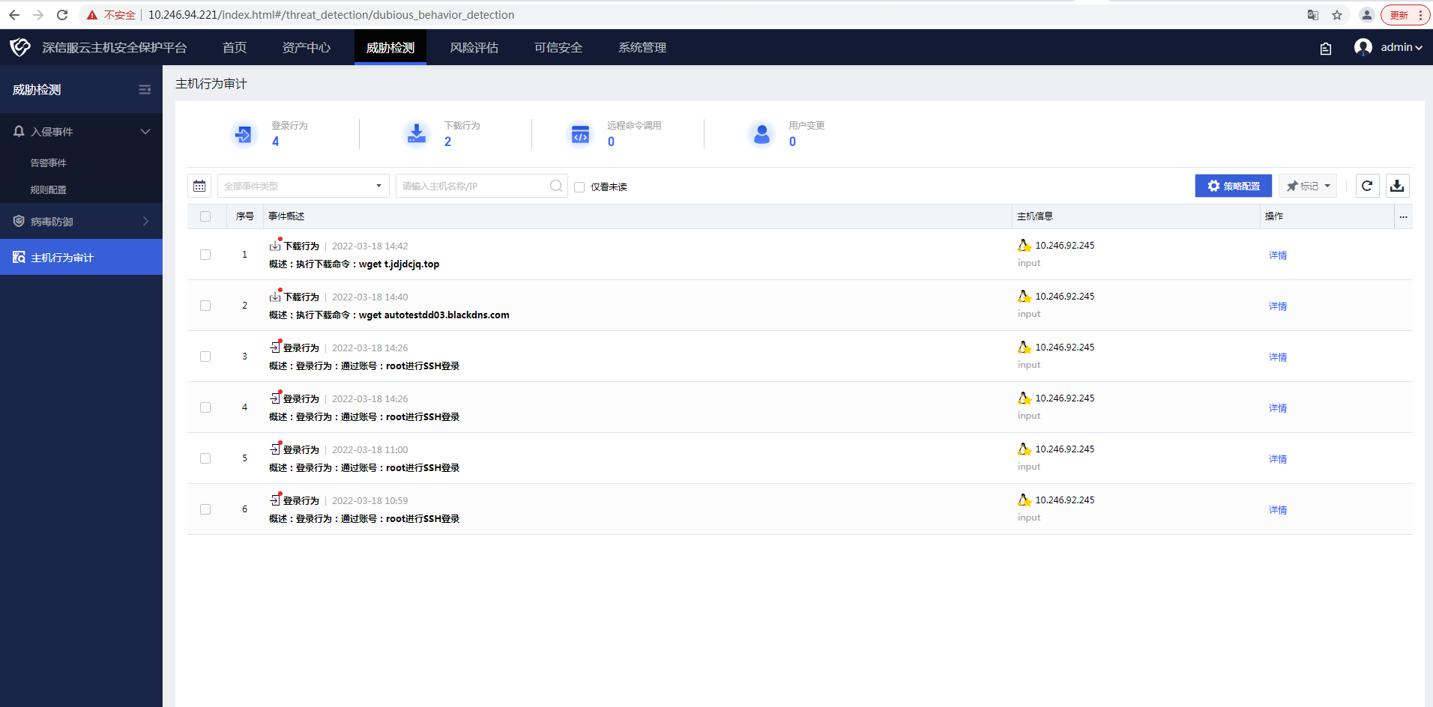Open the calendar date filter icon
The height and width of the screenshot is (707, 1433).
pos(199,186)
